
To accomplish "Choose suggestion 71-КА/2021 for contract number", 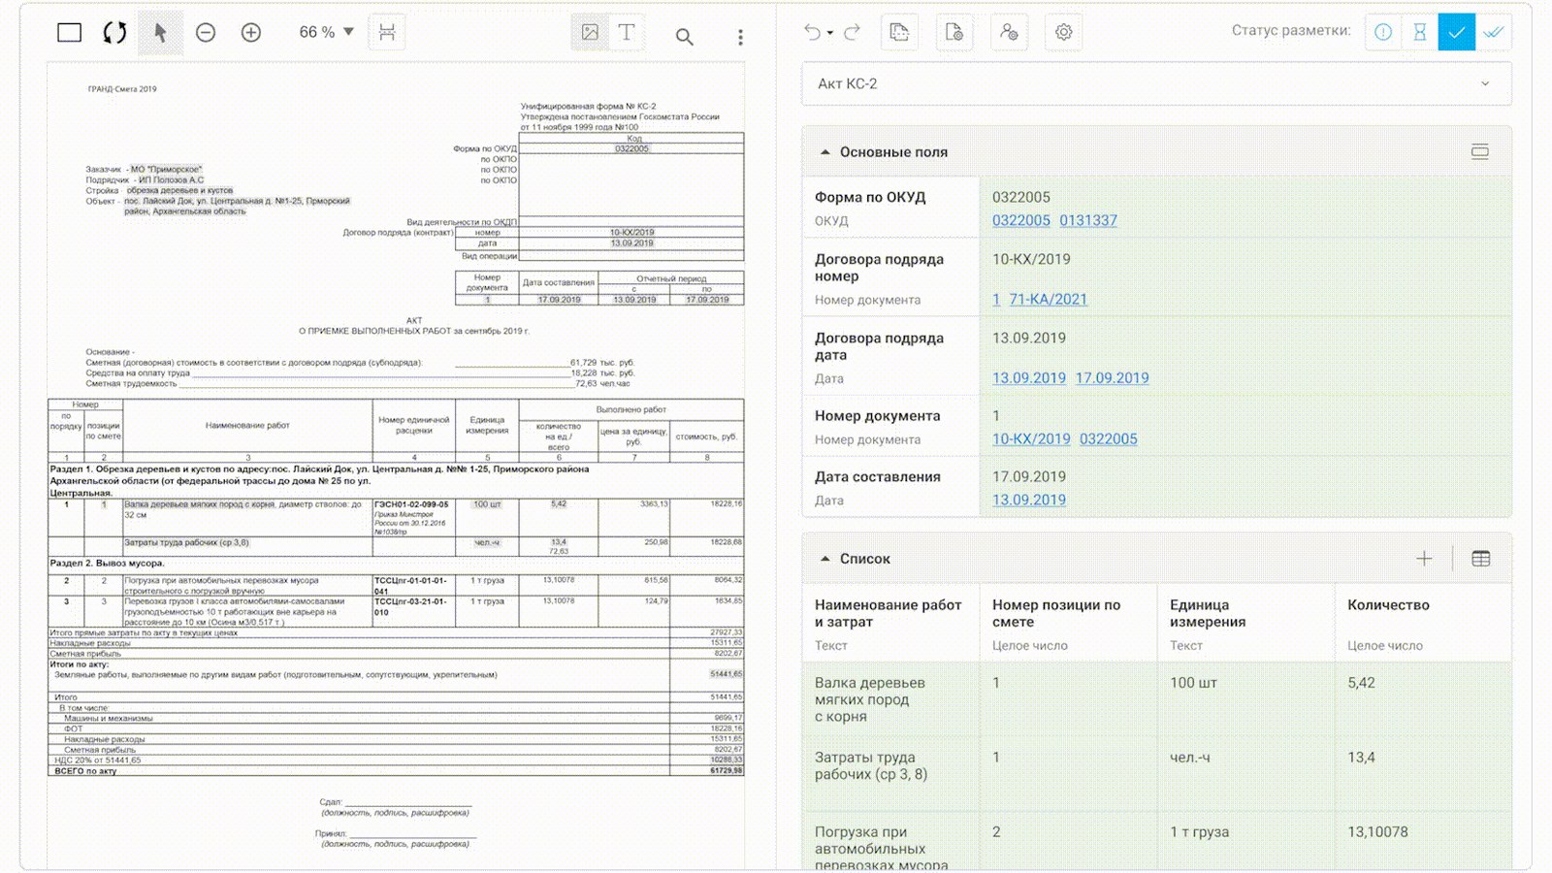I will tap(1049, 300).
